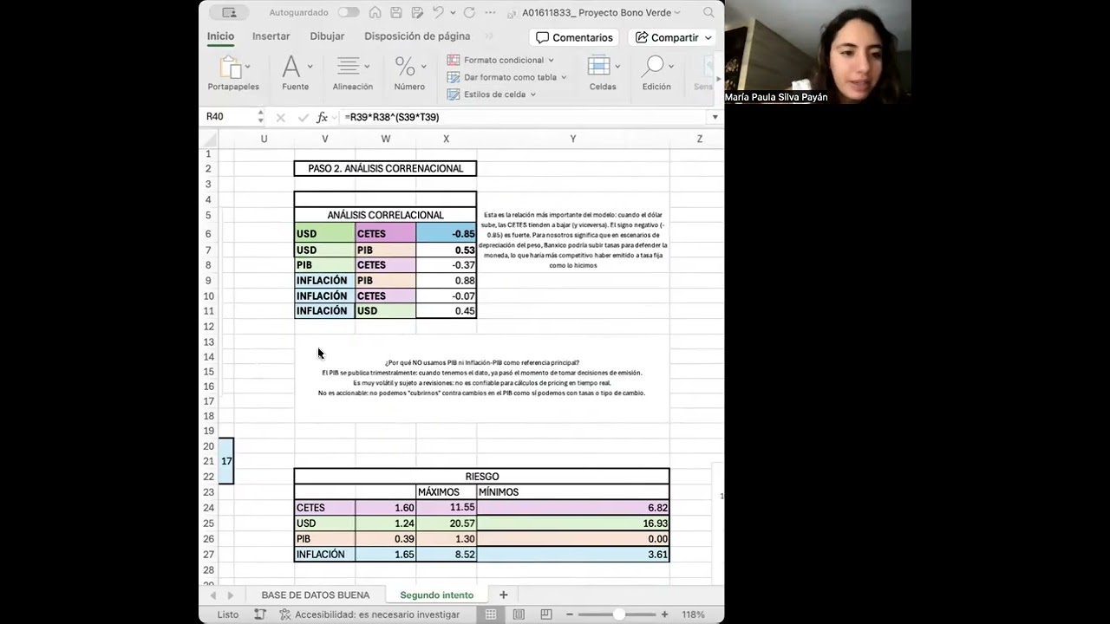
Task: Select the Segundo intento sheet tab
Action: click(436, 595)
